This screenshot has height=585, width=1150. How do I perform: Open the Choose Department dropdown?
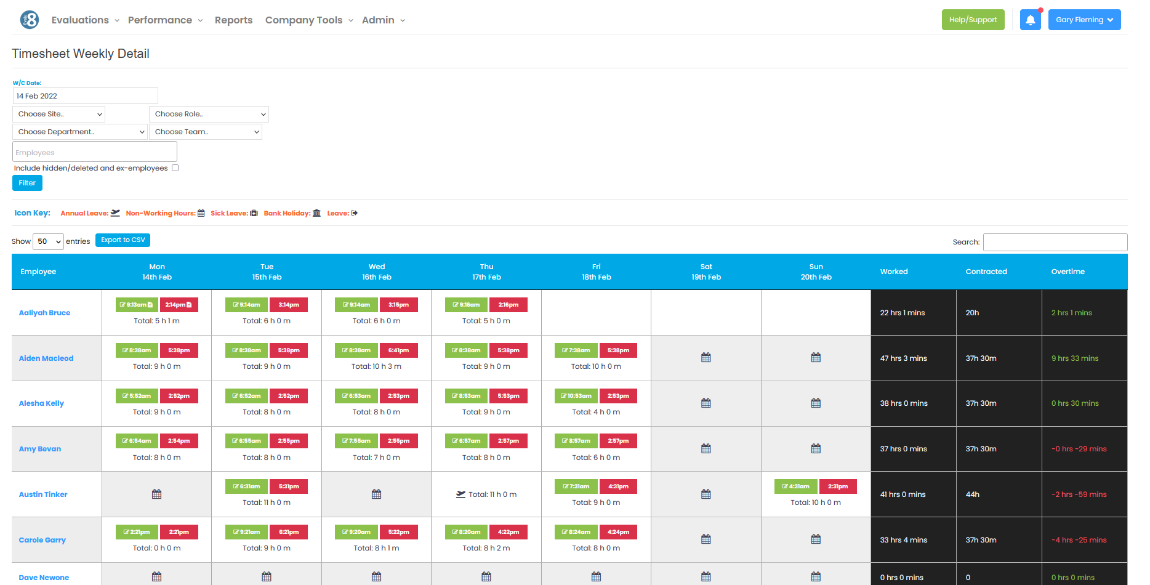(79, 131)
